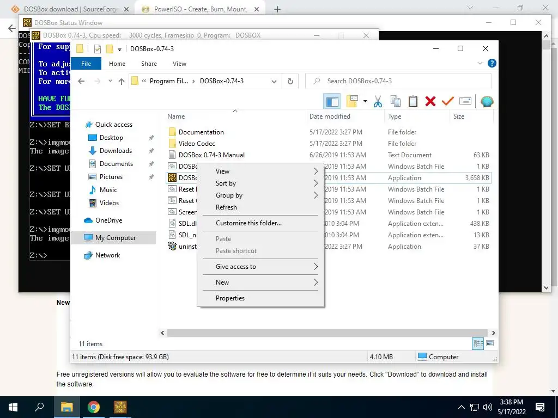
Task: Select Downloads in navigation pane
Action: click(x=116, y=151)
